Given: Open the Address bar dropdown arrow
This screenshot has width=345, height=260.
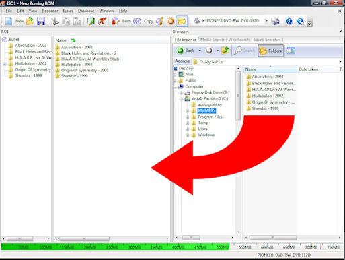Looking at the screenshot, I should pos(340,61).
